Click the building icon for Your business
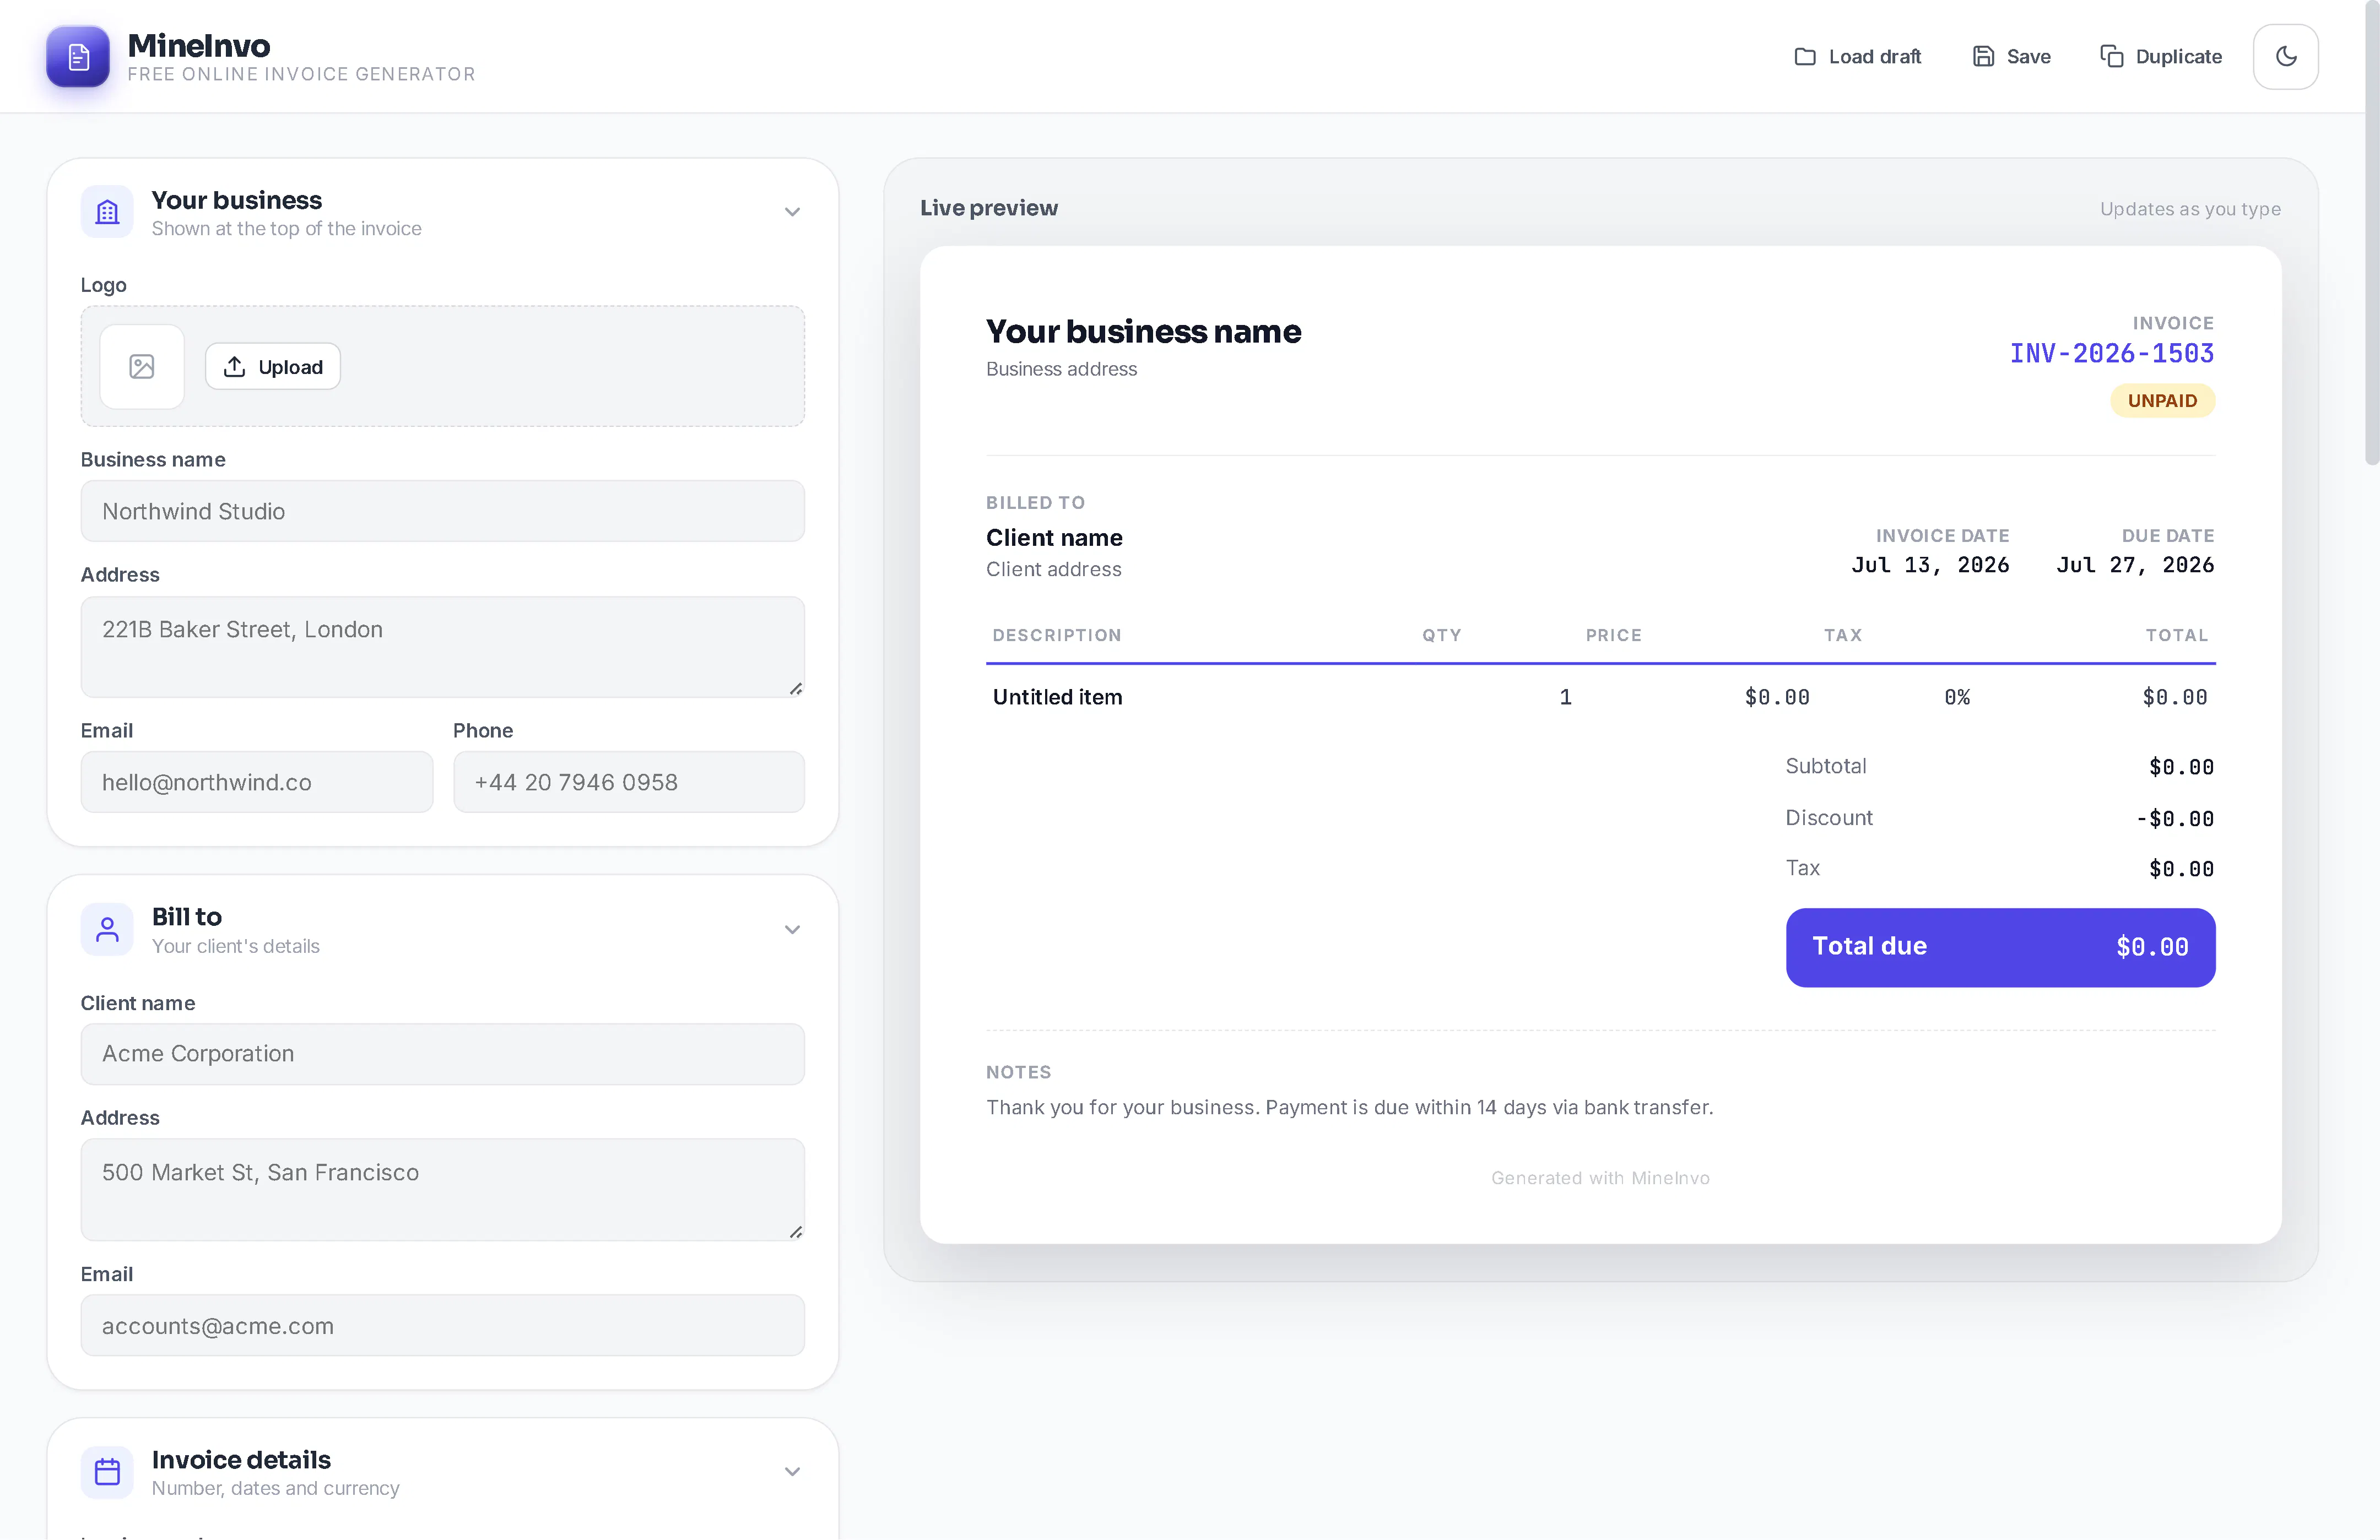 click(x=107, y=212)
